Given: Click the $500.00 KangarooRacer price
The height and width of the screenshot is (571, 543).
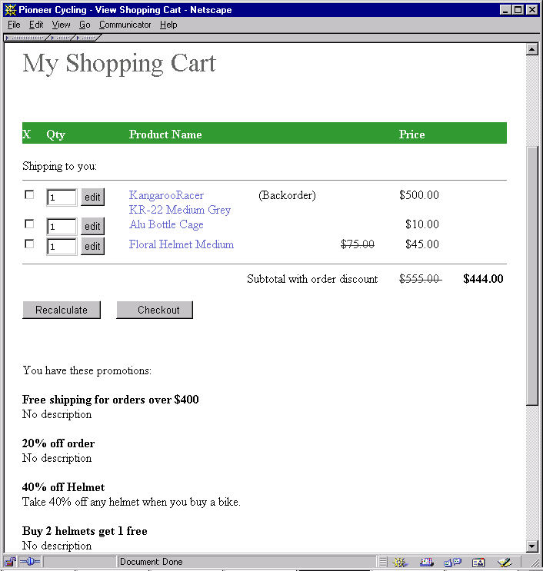Looking at the screenshot, I should tap(419, 195).
